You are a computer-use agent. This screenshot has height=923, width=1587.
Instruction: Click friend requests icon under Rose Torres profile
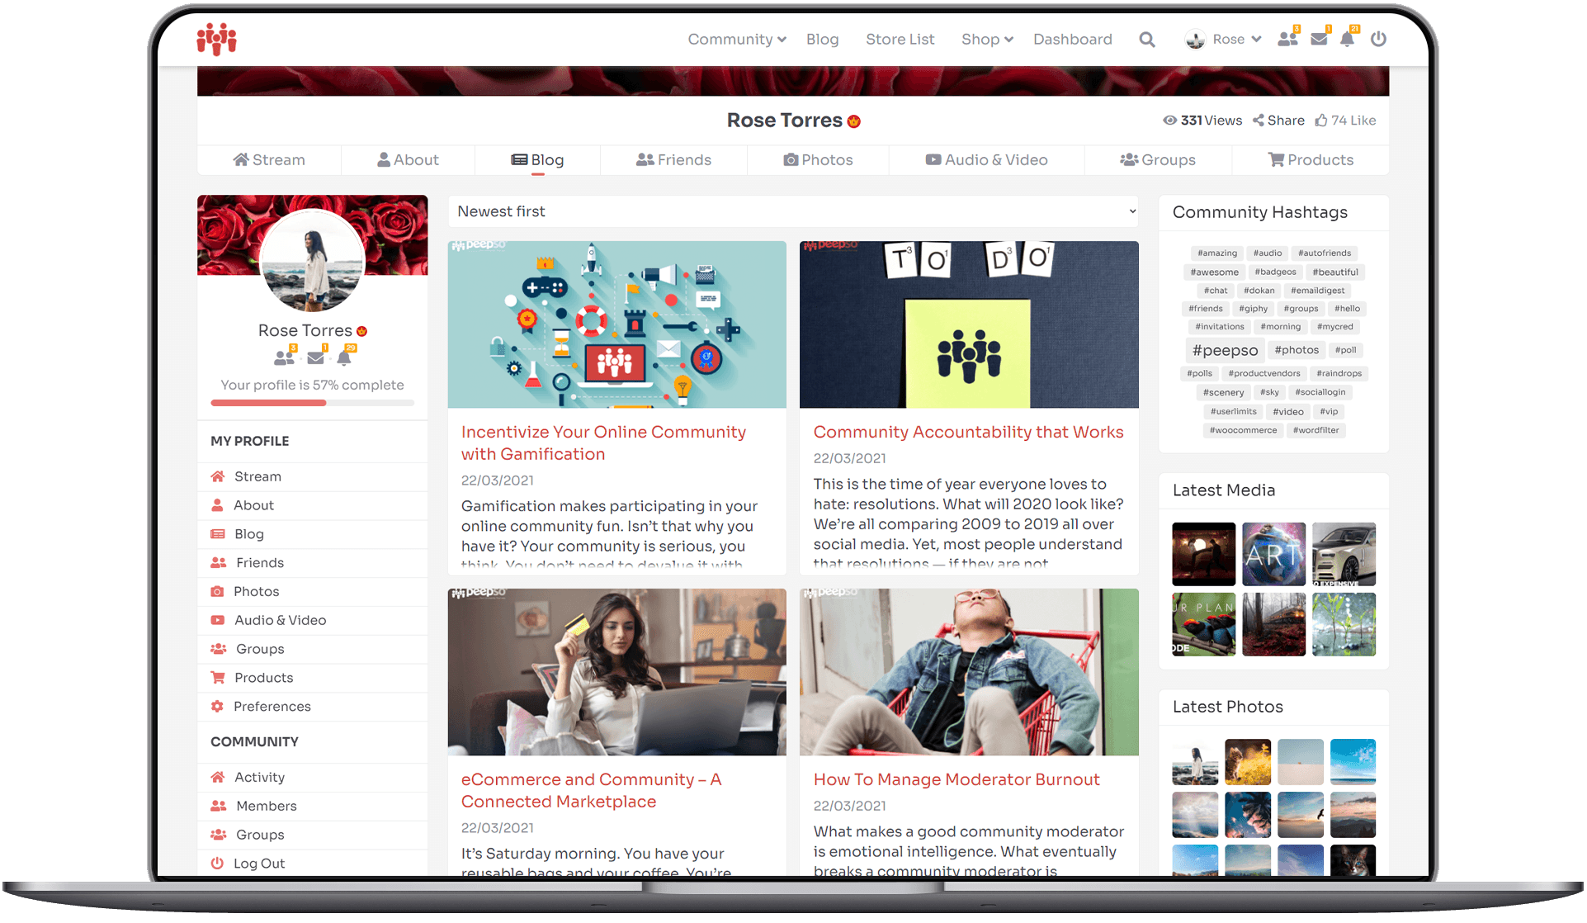click(x=284, y=357)
